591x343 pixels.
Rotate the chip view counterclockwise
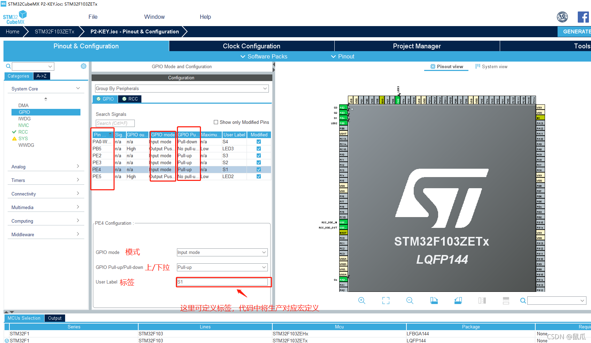pos(458,301)
